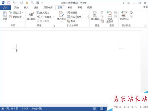Click the Undo arrow icon

(14, 3)
